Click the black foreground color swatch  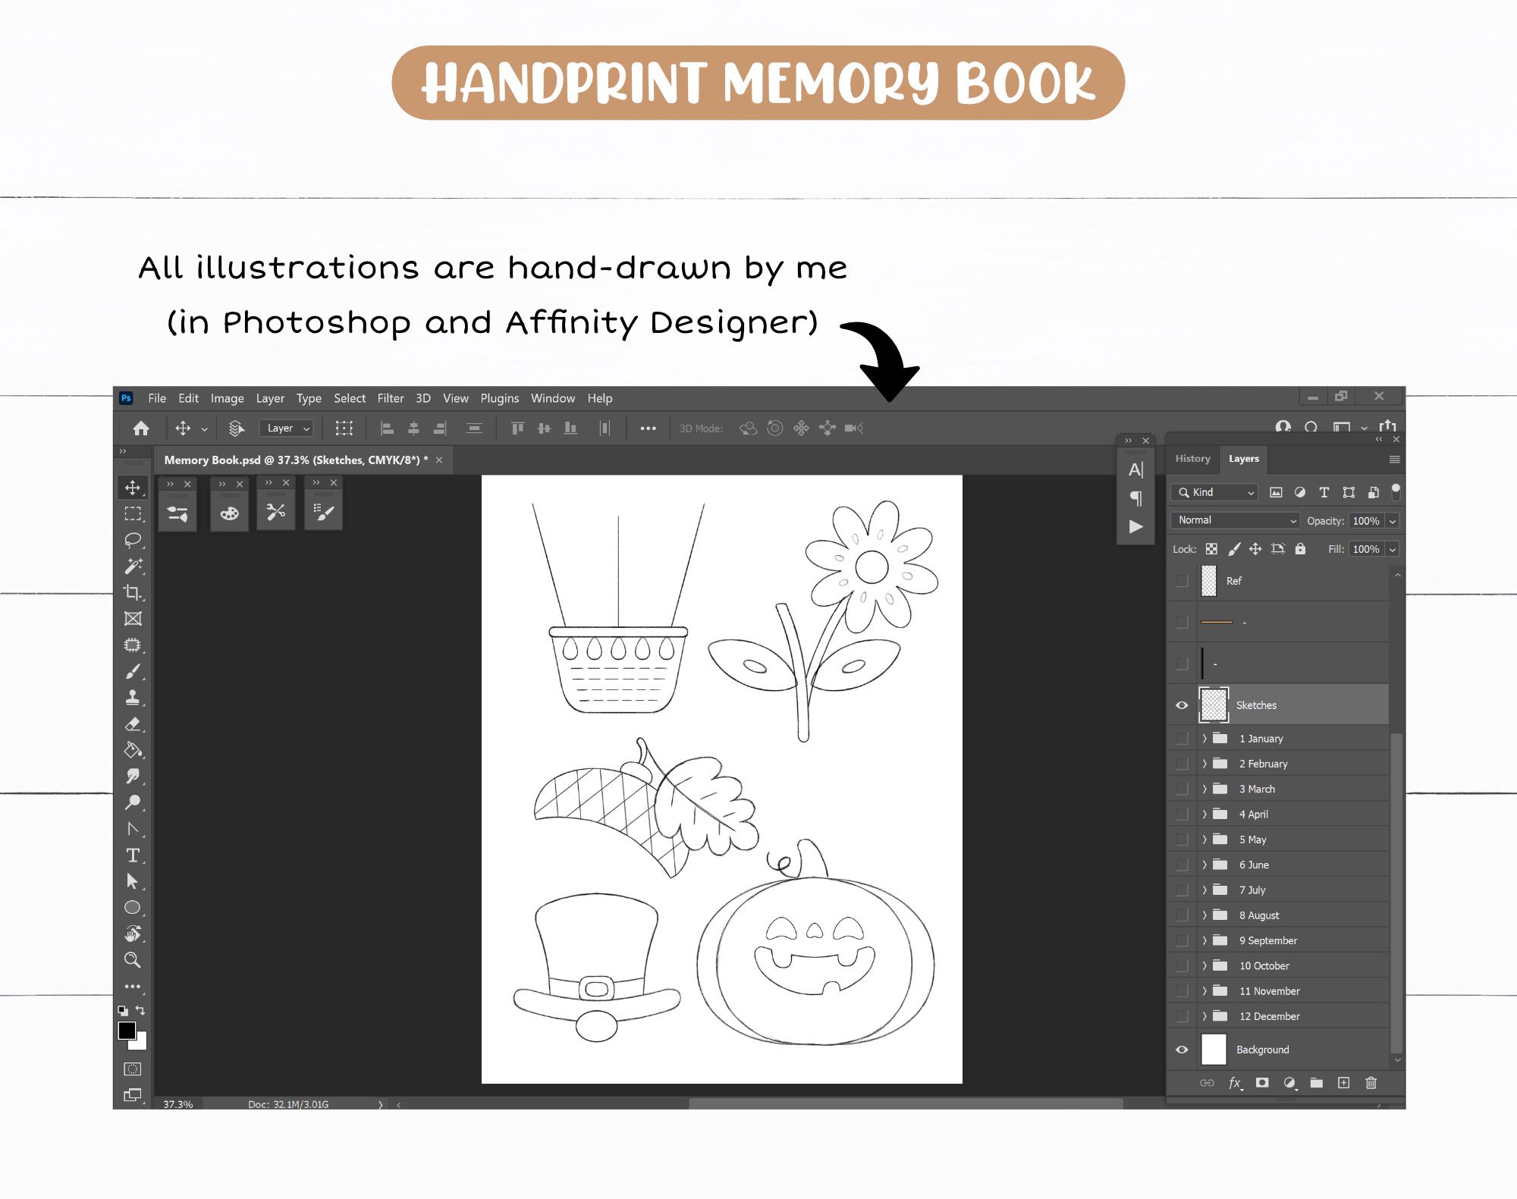coord(129,1031)
